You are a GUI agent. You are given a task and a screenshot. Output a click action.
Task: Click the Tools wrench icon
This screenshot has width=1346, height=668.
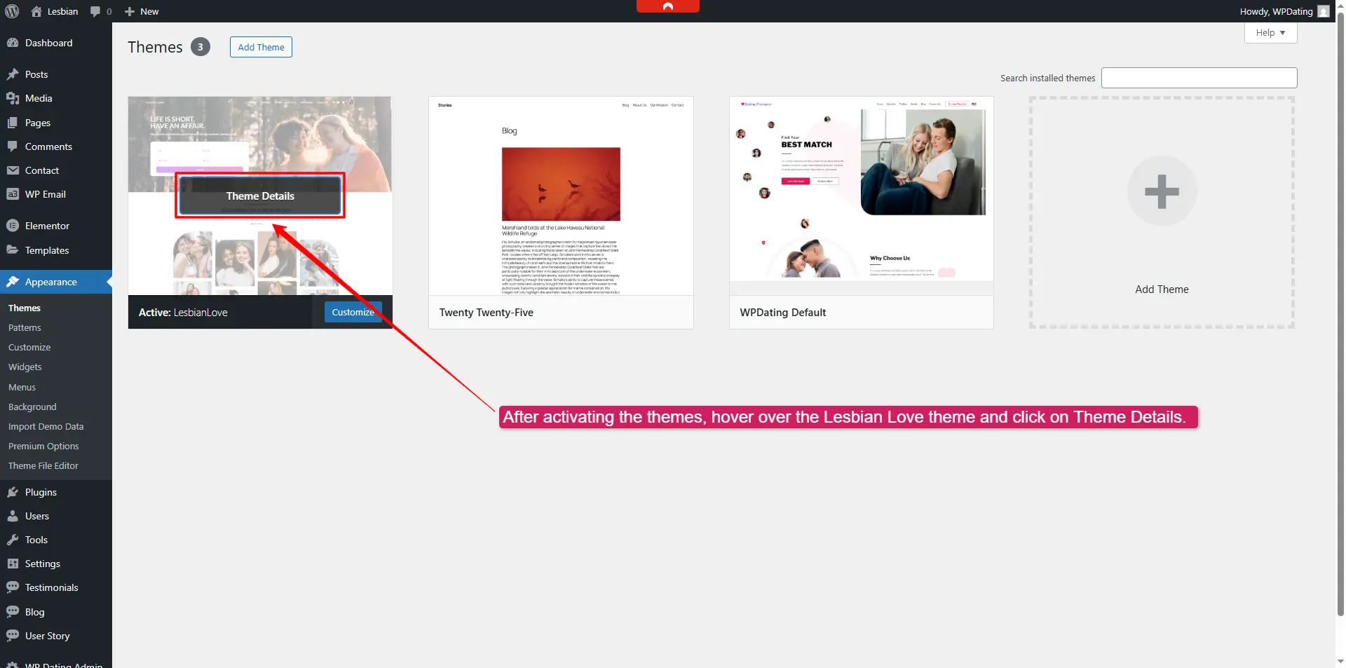(13, 540)
